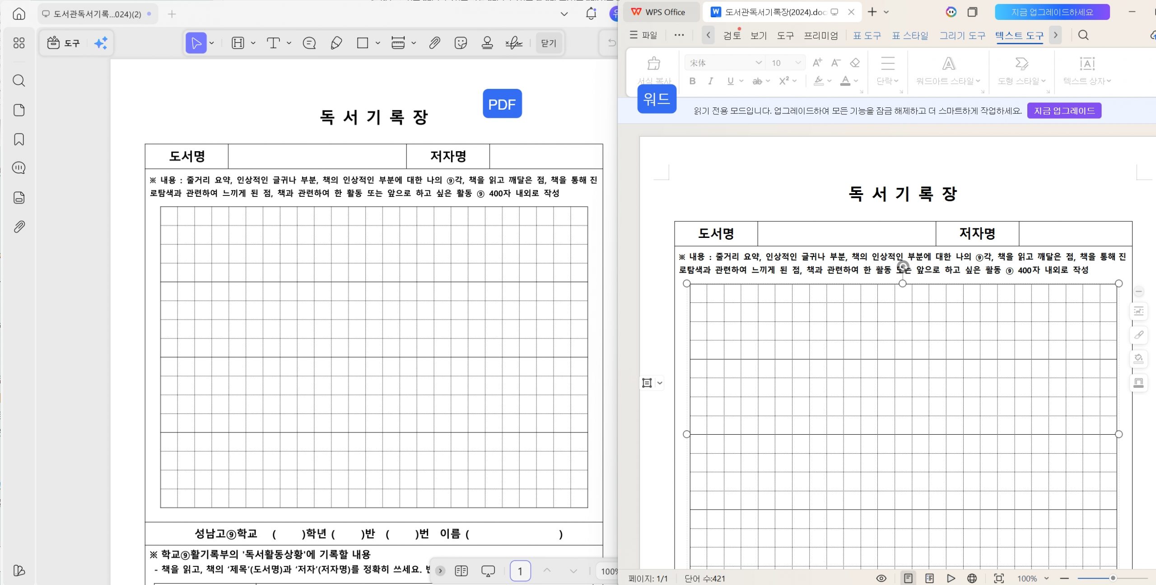Open the tab list chevron in PDF viewer title bar

[x=564, y=14]
